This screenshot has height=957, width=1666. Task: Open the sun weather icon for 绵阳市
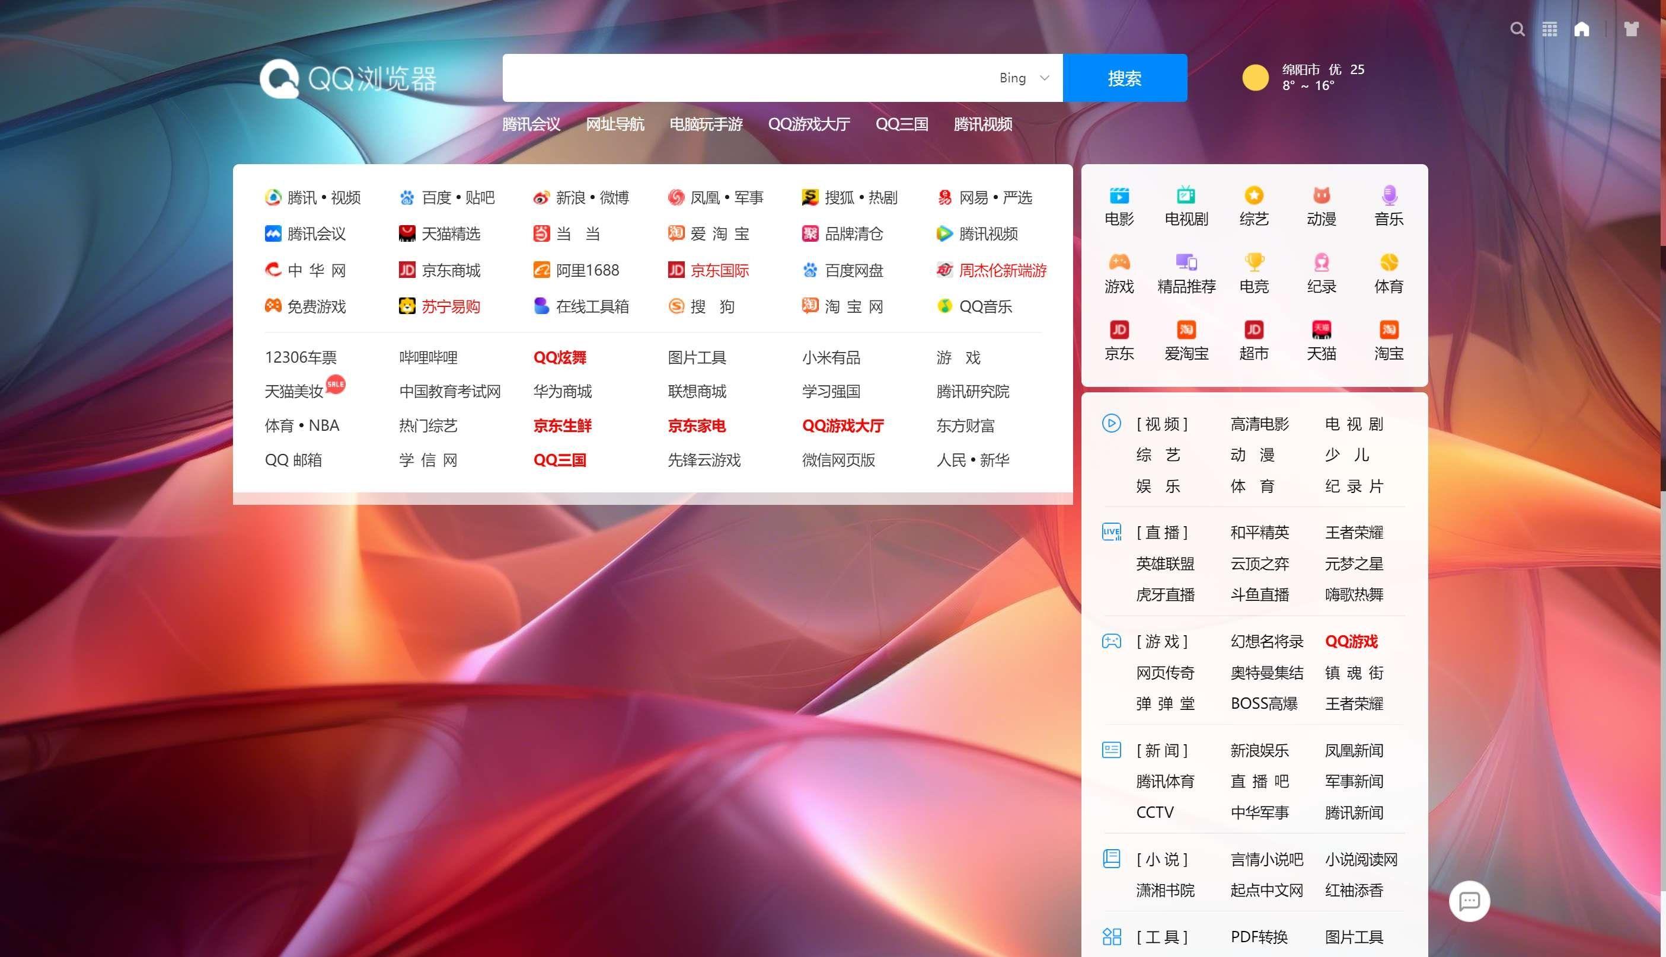[1255, 78]
